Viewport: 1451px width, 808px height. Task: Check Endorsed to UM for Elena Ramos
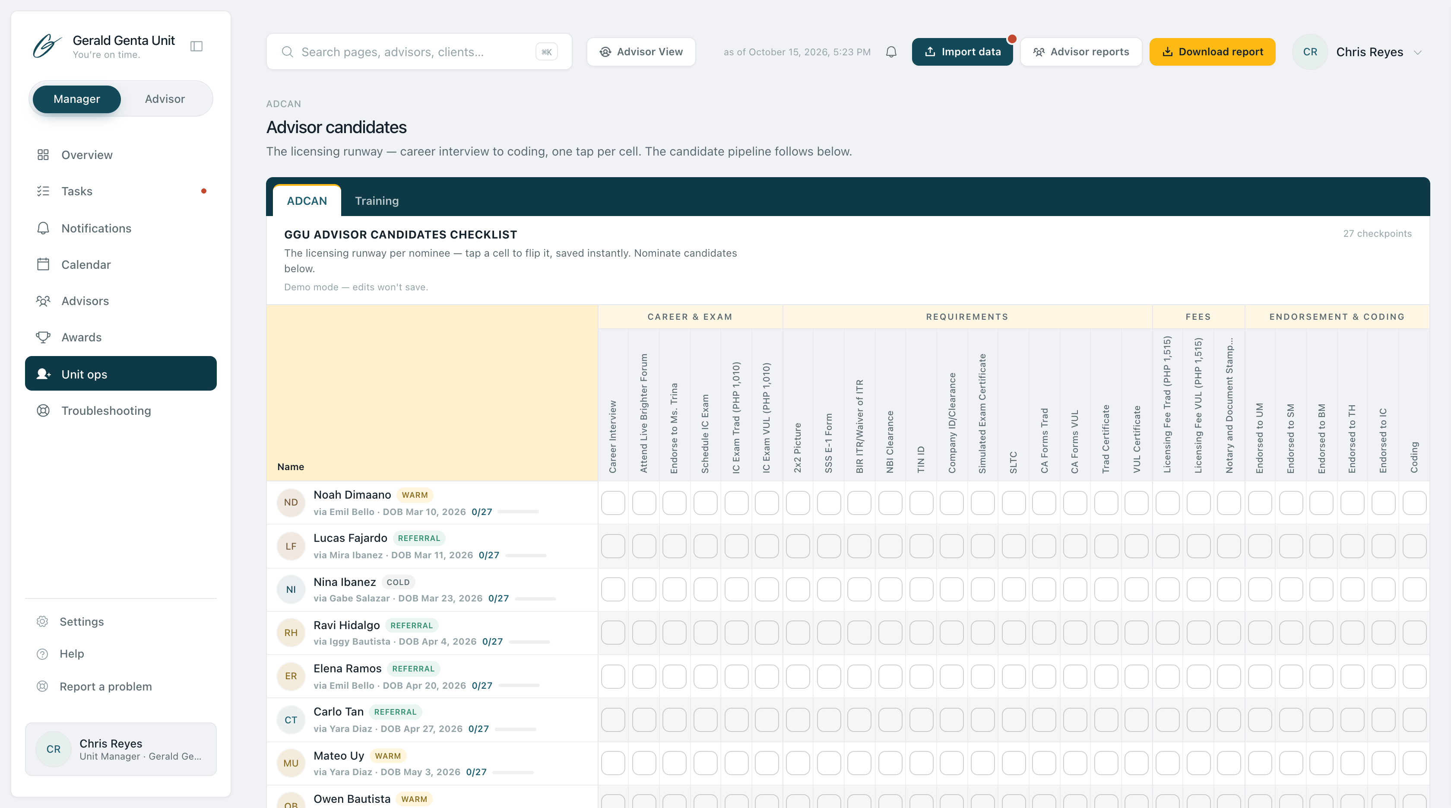[x=1260, y=676]
